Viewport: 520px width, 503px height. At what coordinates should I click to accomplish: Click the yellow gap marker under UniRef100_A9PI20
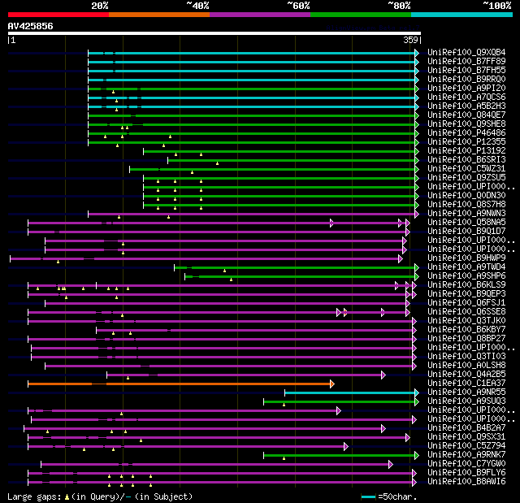tap(113, 92)
